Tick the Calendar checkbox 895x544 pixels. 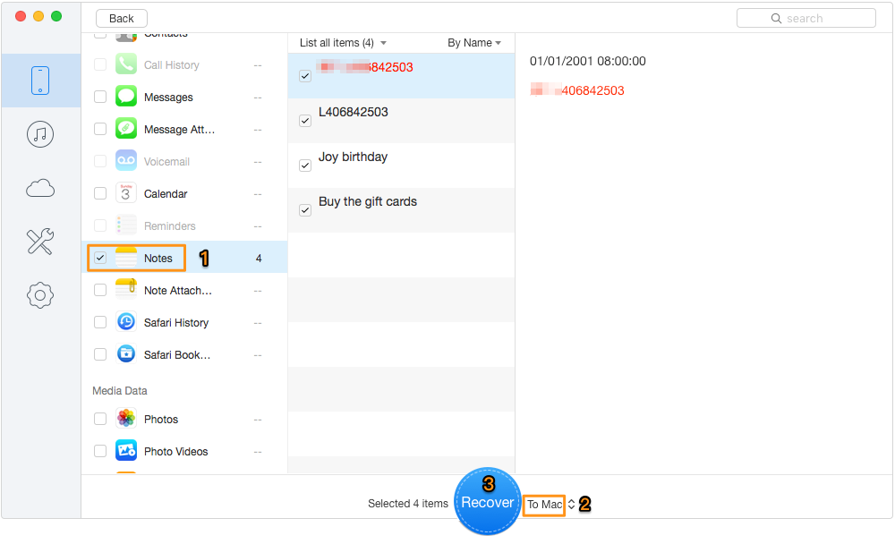click(100, 193)
